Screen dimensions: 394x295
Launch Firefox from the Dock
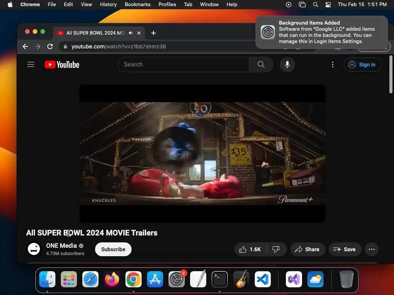click(112, 279)
